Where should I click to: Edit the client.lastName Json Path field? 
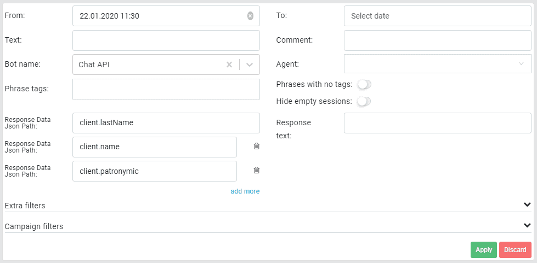click(x=166, y=123)
